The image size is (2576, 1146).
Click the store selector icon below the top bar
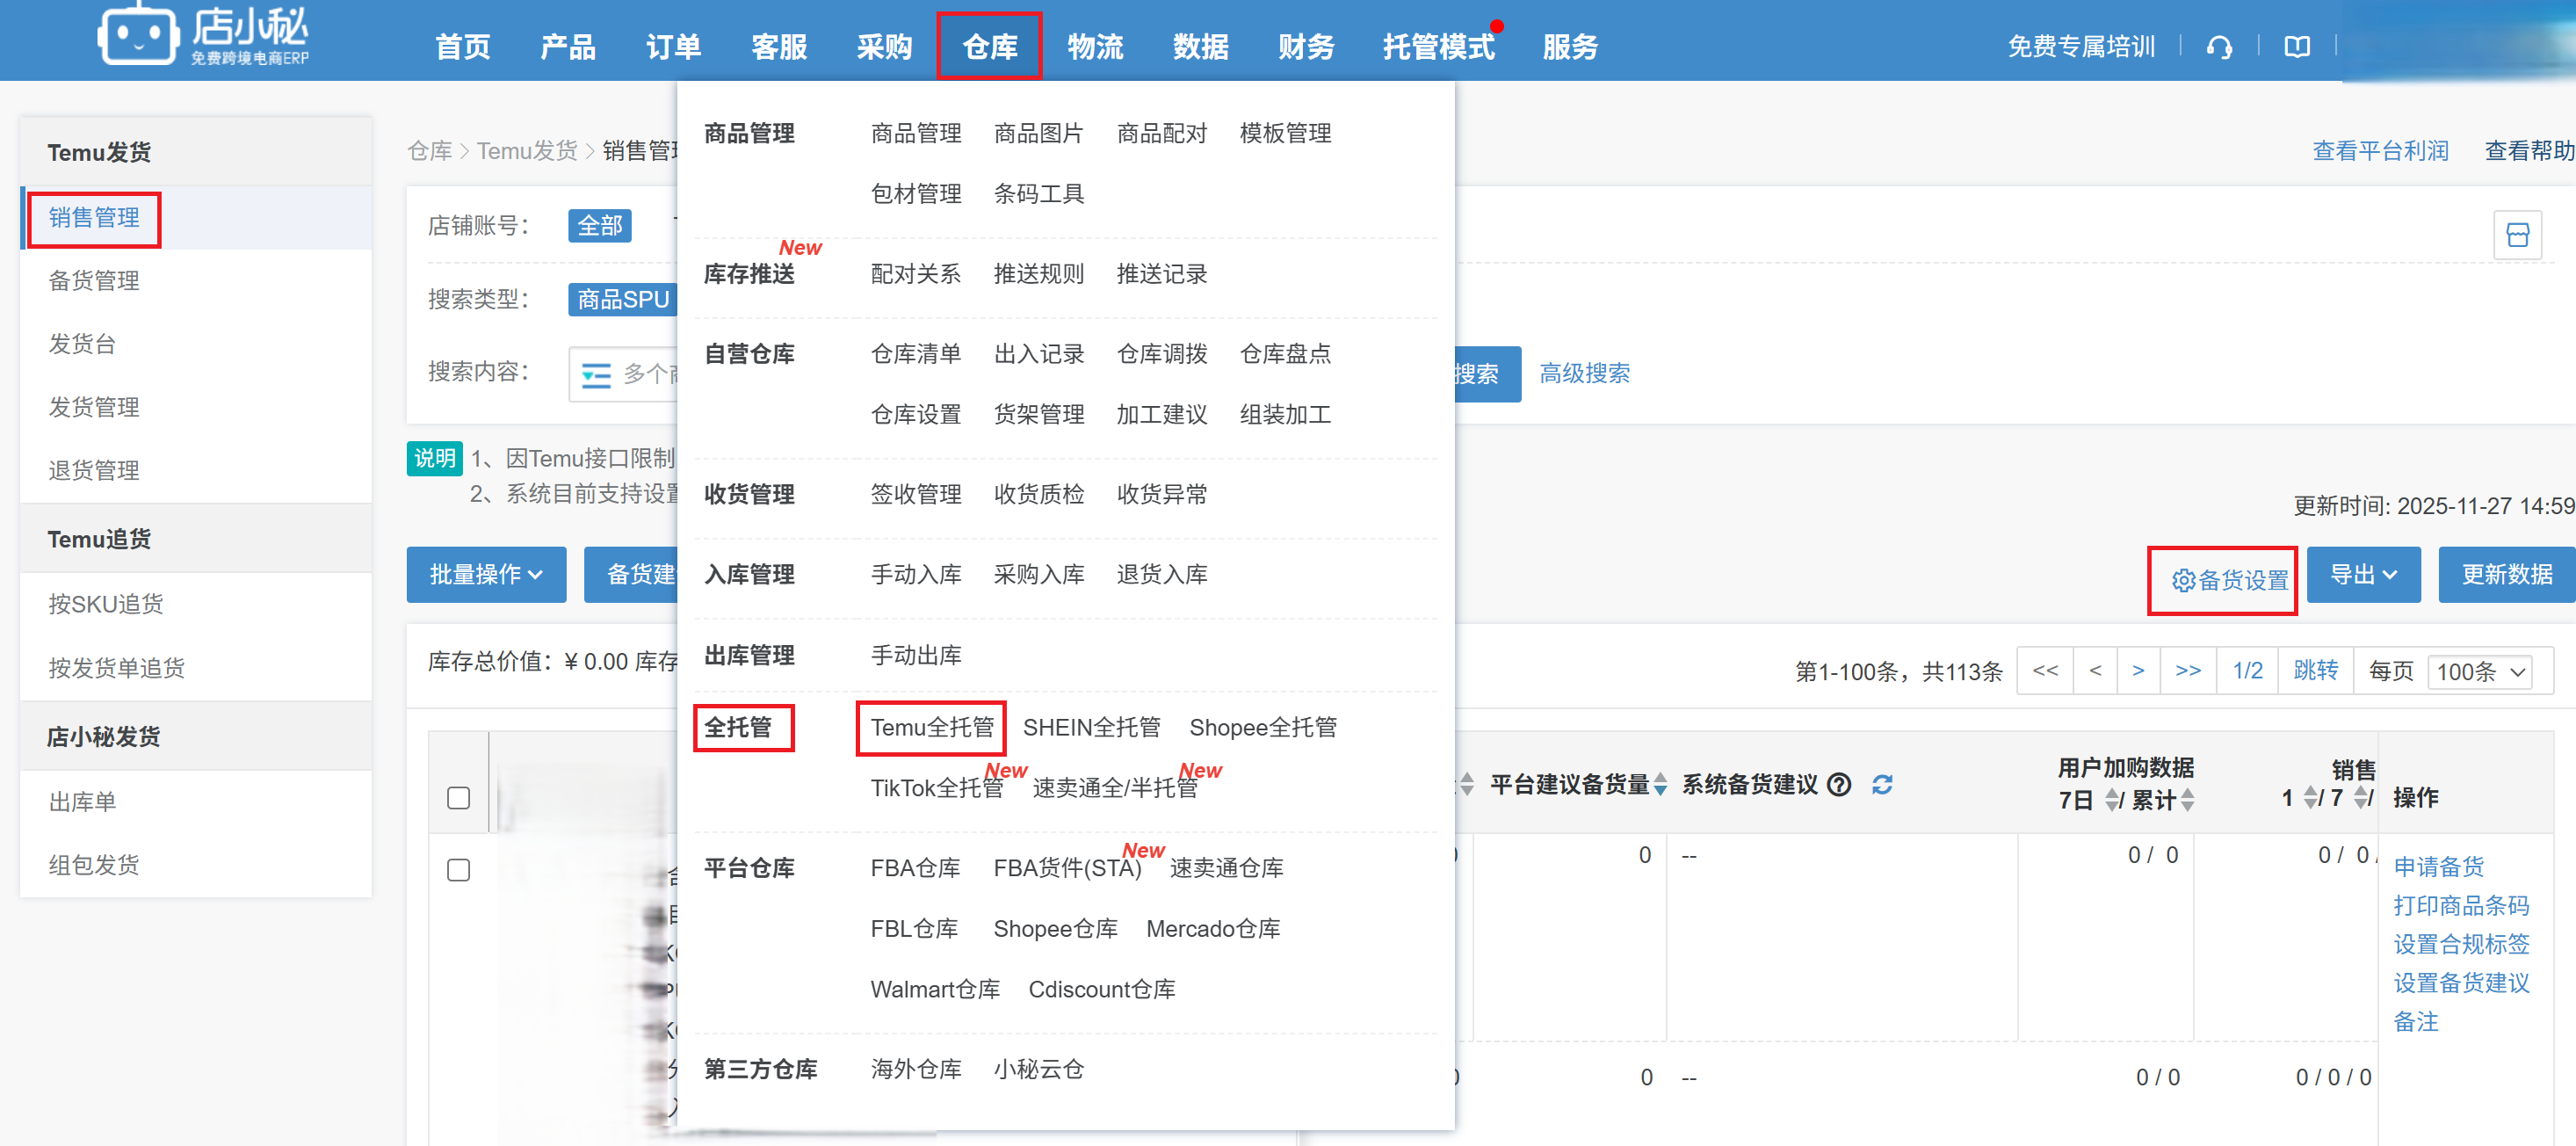point(2519,234)
